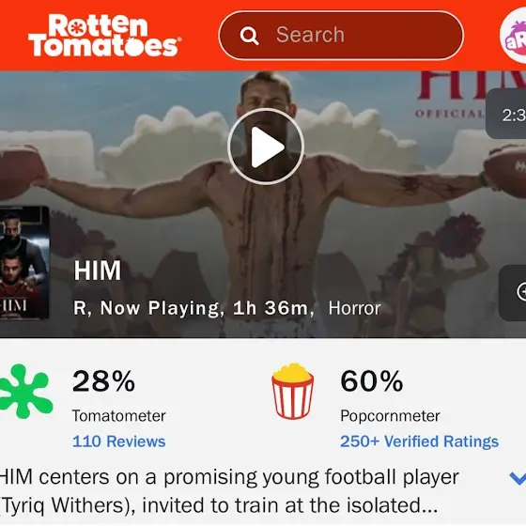The height and width of the screenshot is (526, 526).
Task: Click the Popcornmeter label text
Action: coord(390,416)
